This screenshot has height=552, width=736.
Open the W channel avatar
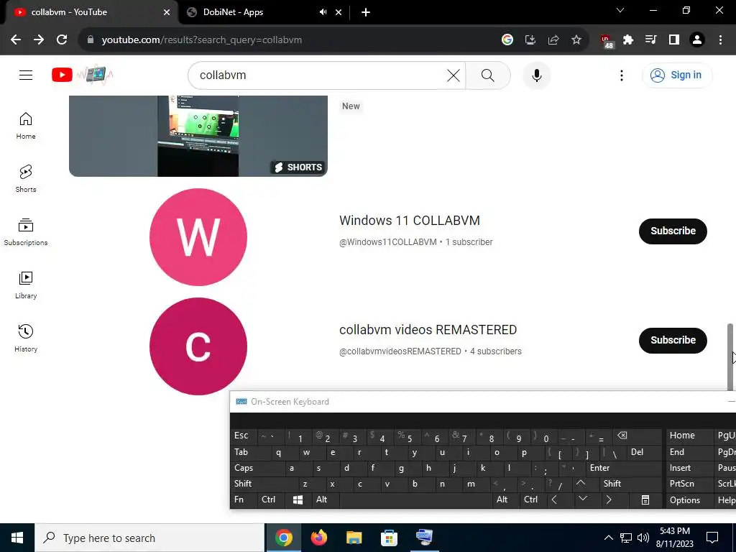[x=198, y=237]
